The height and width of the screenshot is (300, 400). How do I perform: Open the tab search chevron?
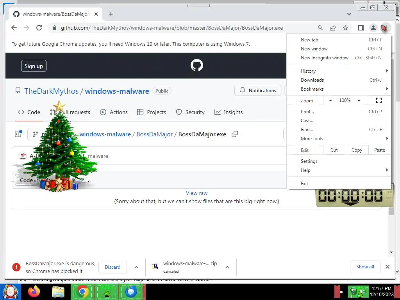coord(349,14)
